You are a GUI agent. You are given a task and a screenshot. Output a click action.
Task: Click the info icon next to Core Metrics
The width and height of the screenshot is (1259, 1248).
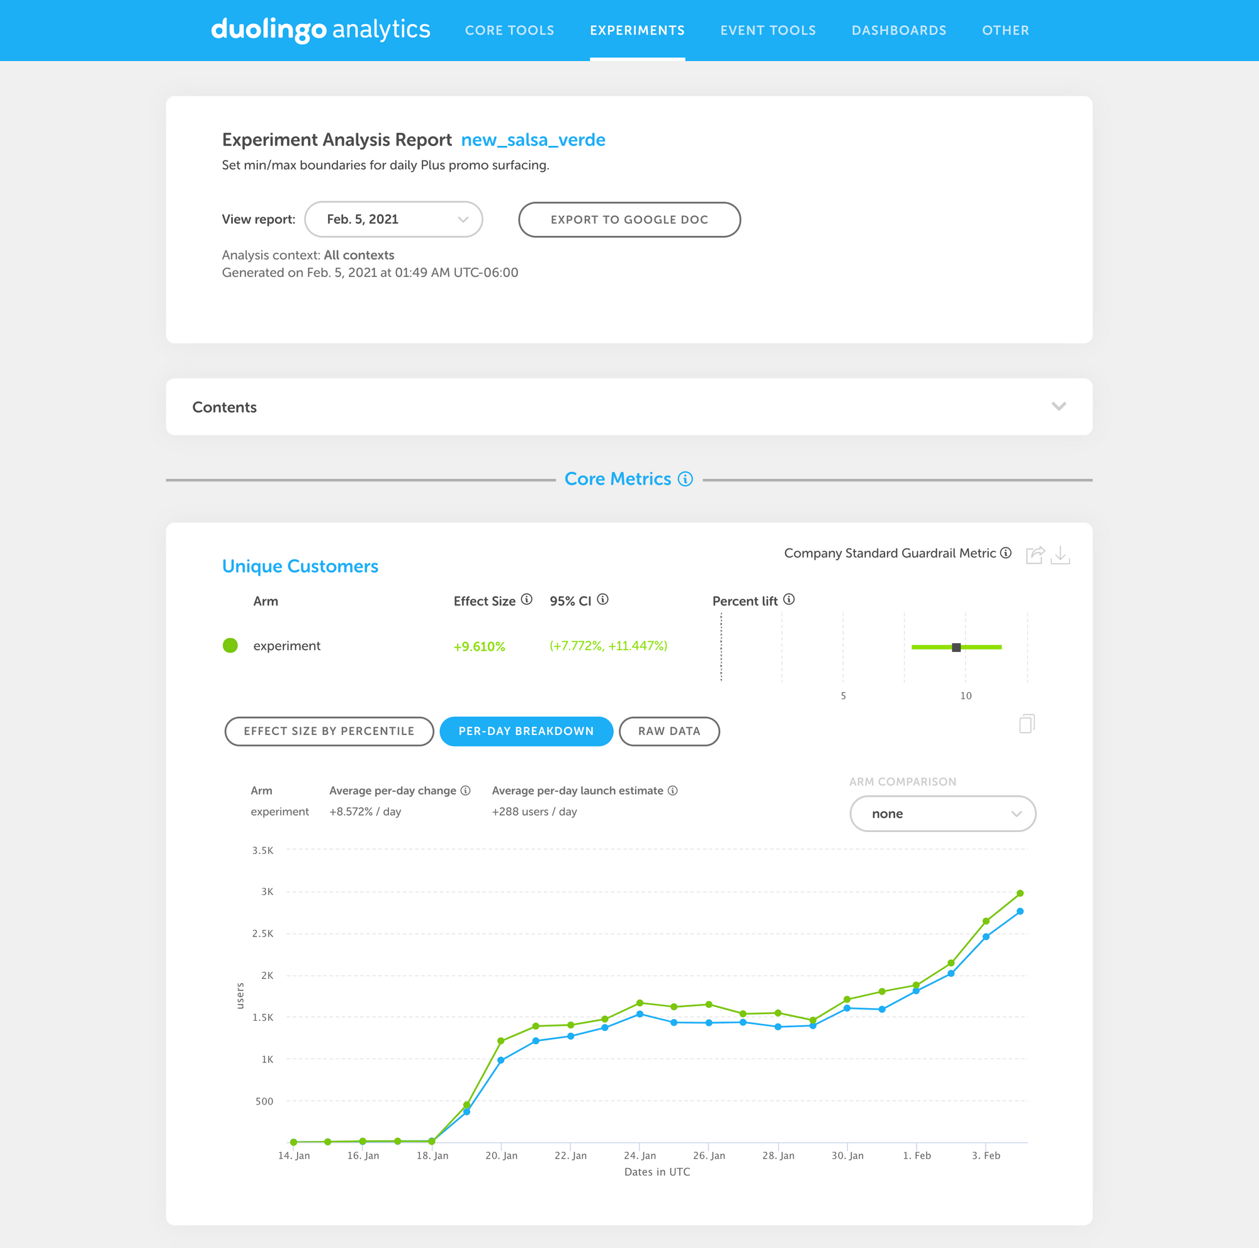pyautogui.click(x=685, y=479)
